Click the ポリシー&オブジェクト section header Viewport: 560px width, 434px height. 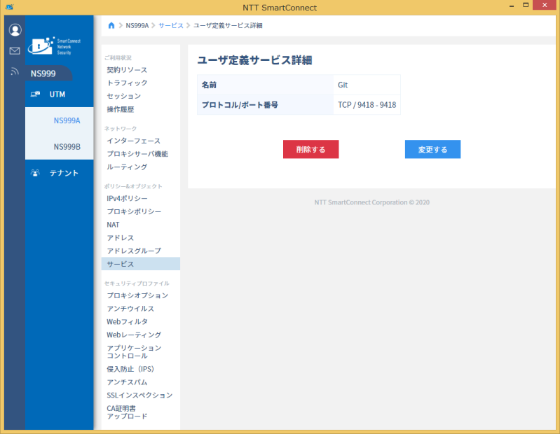[133, 186]
